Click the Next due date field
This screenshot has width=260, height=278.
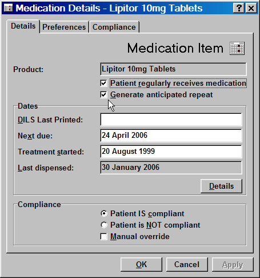[x=171, y=136]
